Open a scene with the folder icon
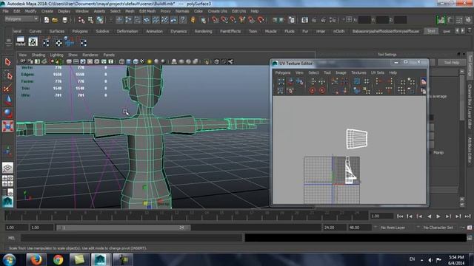 point(55,20)
